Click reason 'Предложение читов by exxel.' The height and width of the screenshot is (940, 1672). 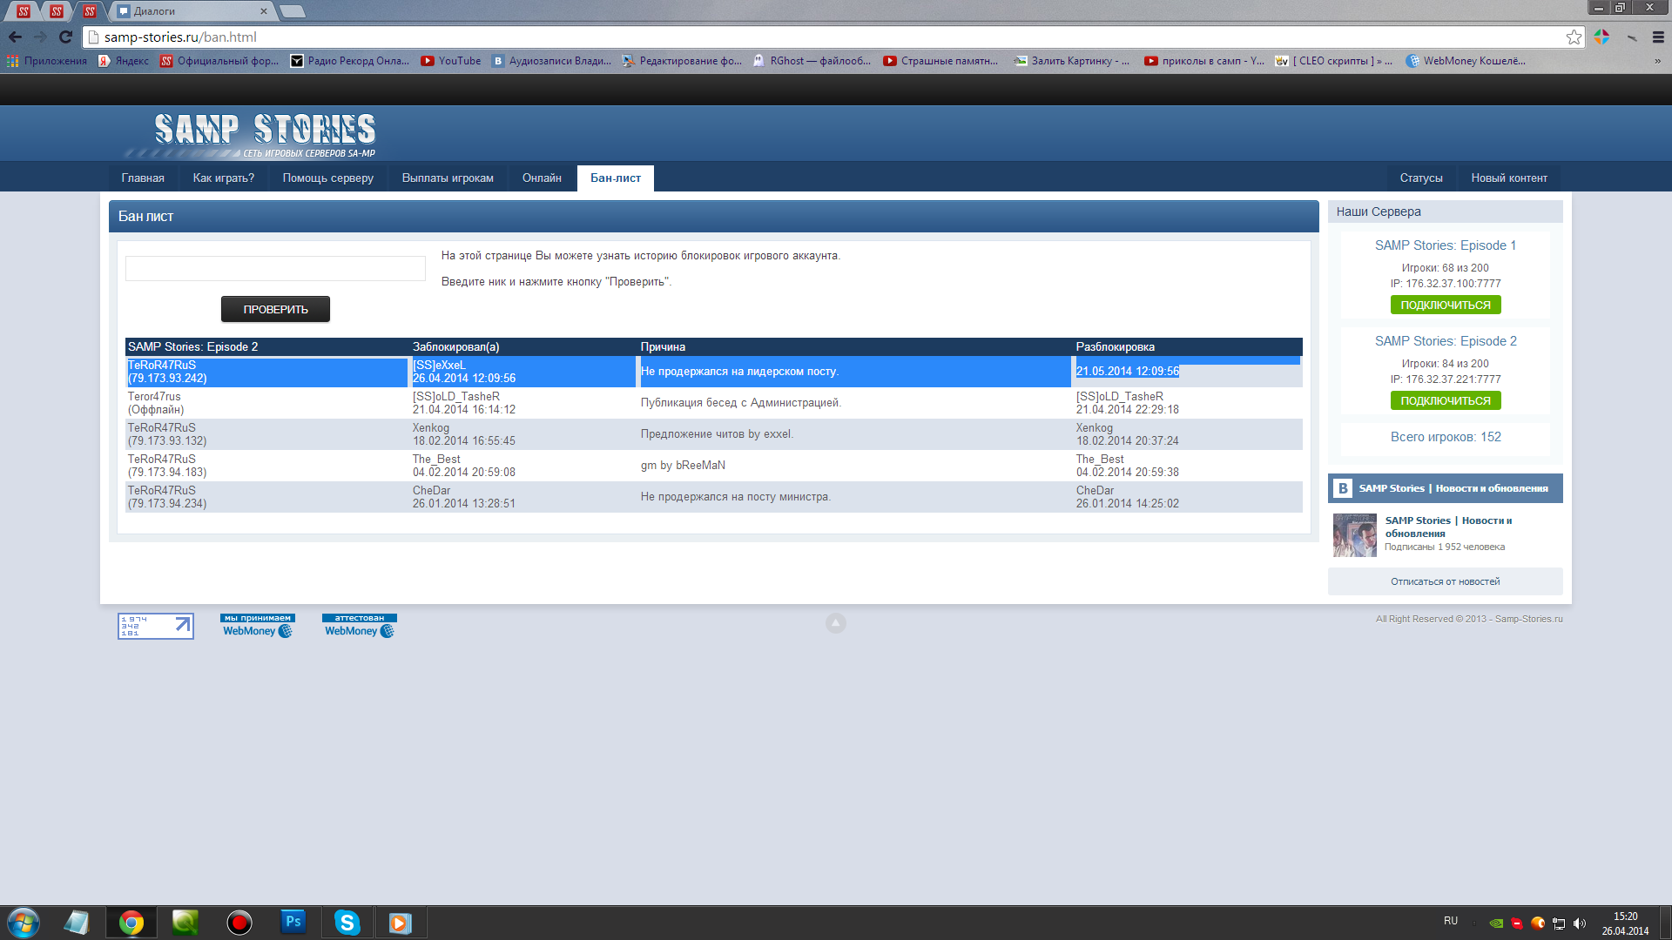click(717, 434)
